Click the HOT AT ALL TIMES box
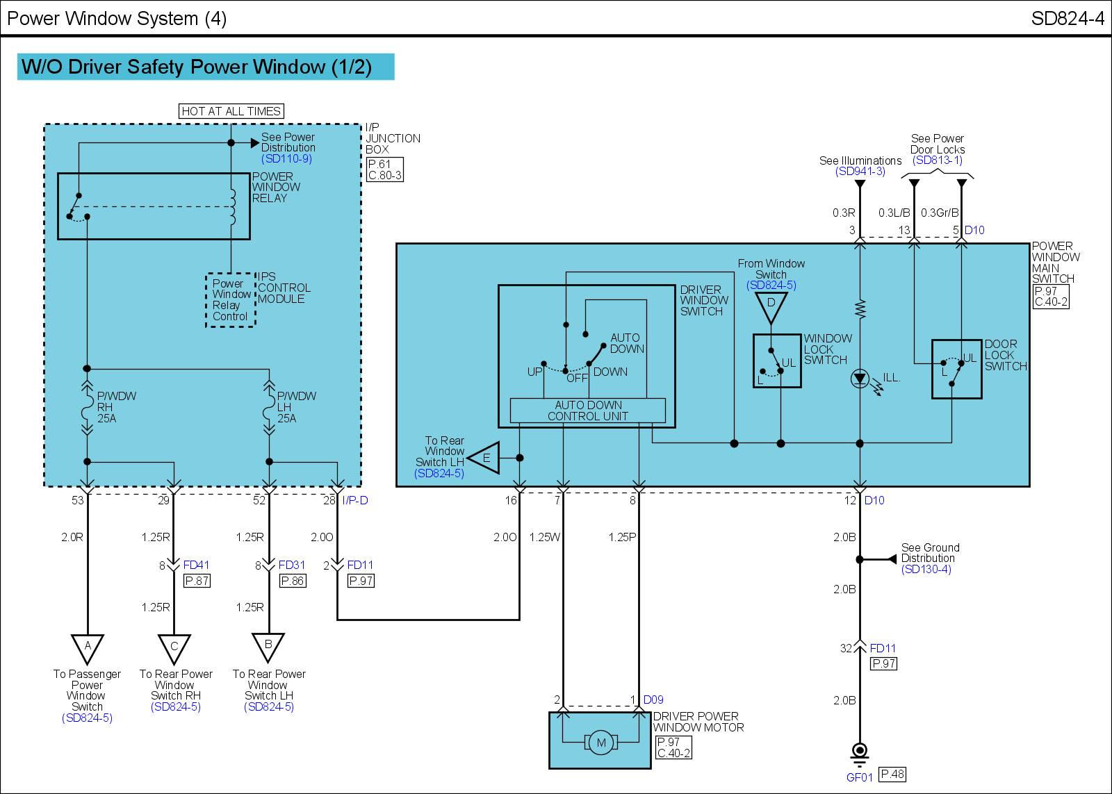The width and height of the screenshot is (1112, 794). (x=231, y=111)
